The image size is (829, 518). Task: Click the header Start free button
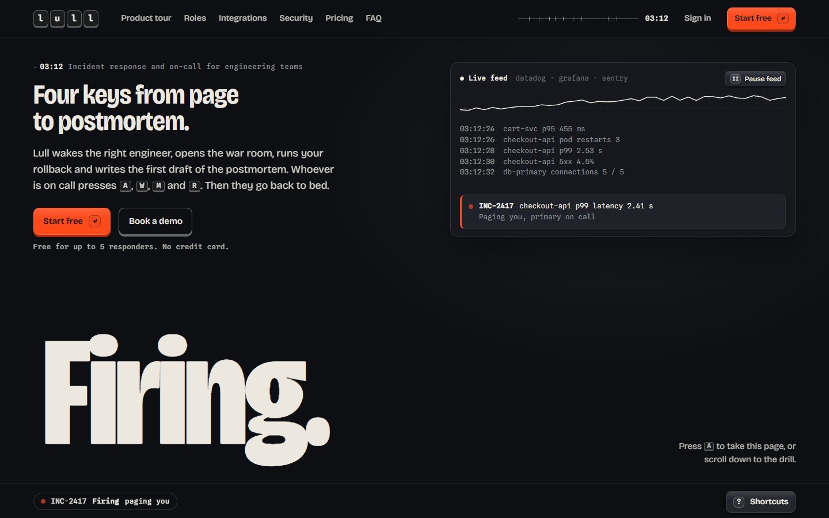click(x=761, y=18)
